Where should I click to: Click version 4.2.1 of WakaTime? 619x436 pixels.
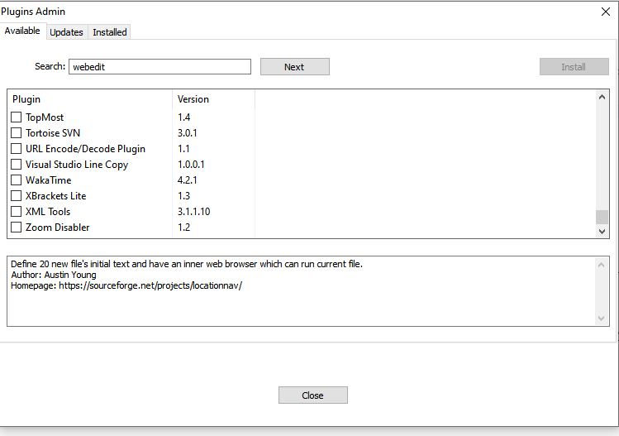click(x=188, y=180)
